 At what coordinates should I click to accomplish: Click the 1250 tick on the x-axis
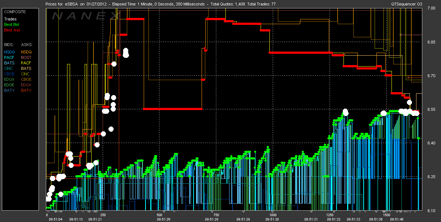[330, 215]
